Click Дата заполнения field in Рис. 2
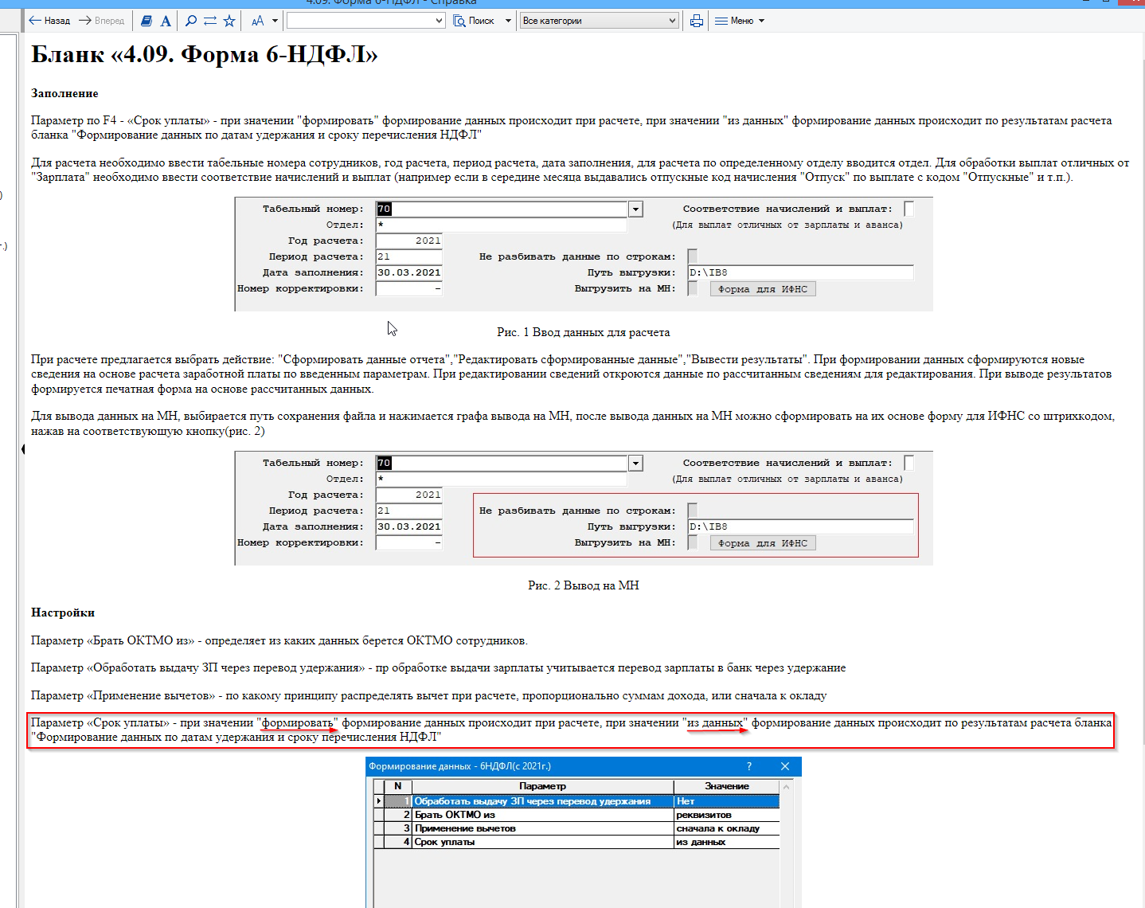 coord(409,526)
